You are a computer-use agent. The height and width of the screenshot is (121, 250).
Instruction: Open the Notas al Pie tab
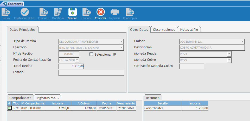(x=189, y=29)
